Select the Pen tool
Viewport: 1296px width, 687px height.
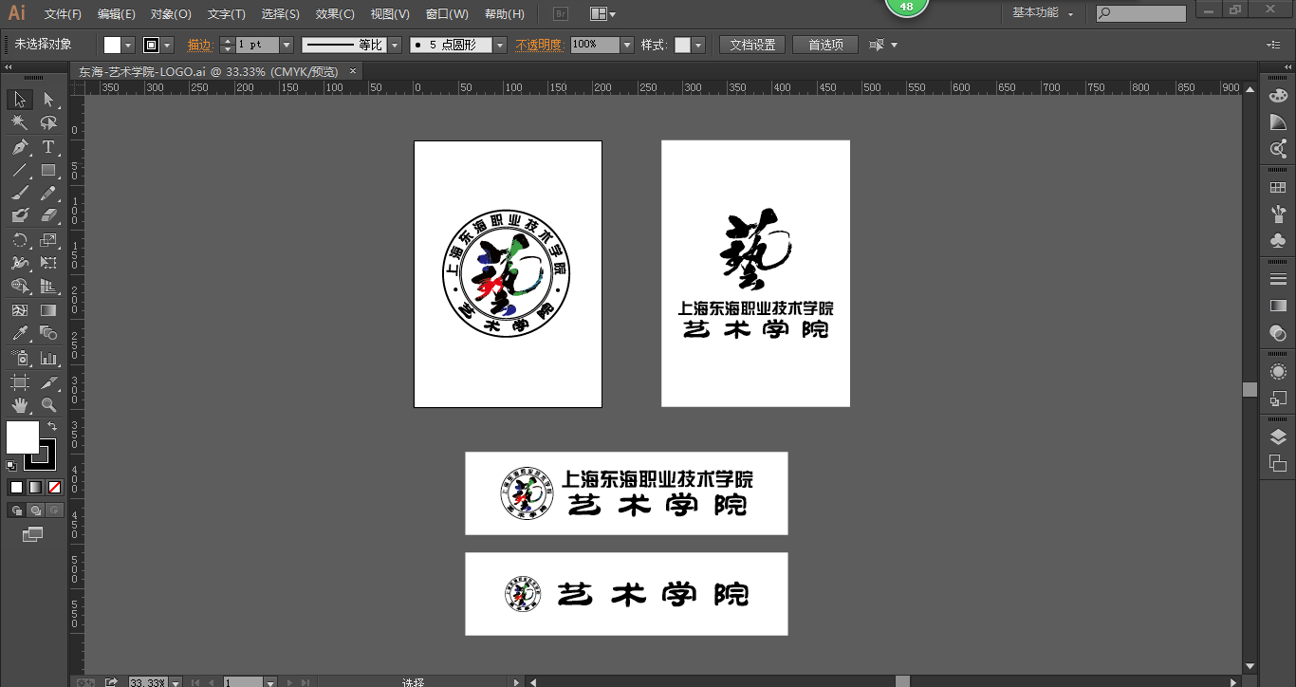pyautogui.click(x=19, y=147)
